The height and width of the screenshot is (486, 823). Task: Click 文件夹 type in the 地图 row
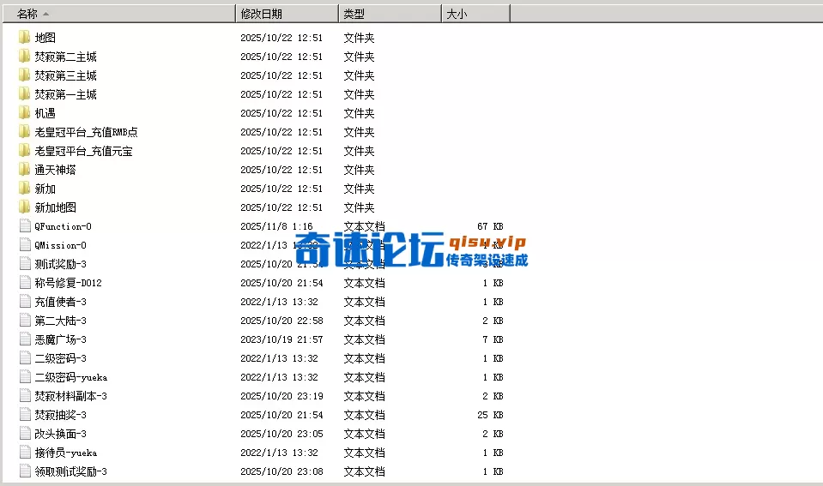[x=359, y=38]
